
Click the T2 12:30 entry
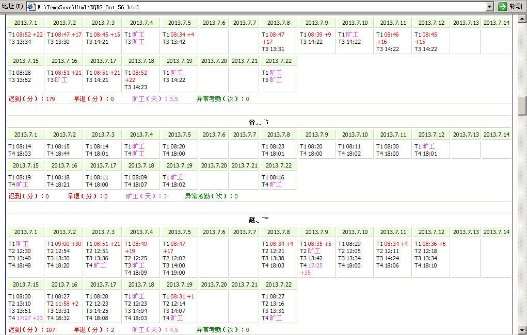20,252
